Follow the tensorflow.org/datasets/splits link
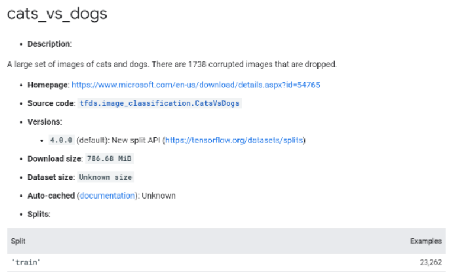Viewport: 450px width, 279px height. pos(234,140)
